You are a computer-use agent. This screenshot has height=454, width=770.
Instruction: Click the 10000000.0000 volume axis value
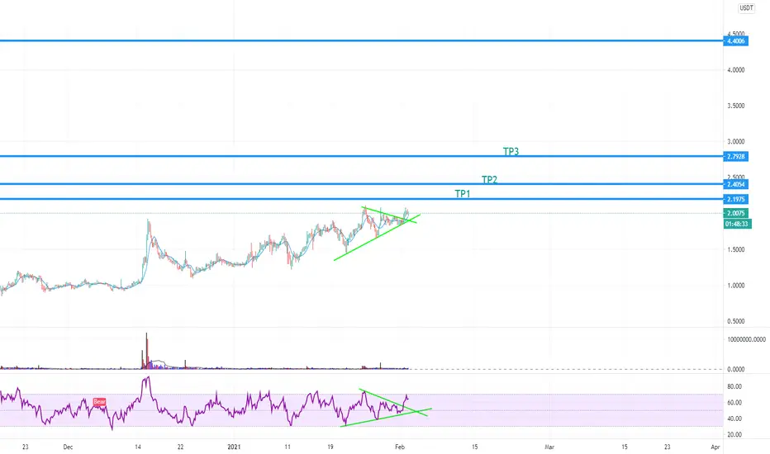(746, 339)
